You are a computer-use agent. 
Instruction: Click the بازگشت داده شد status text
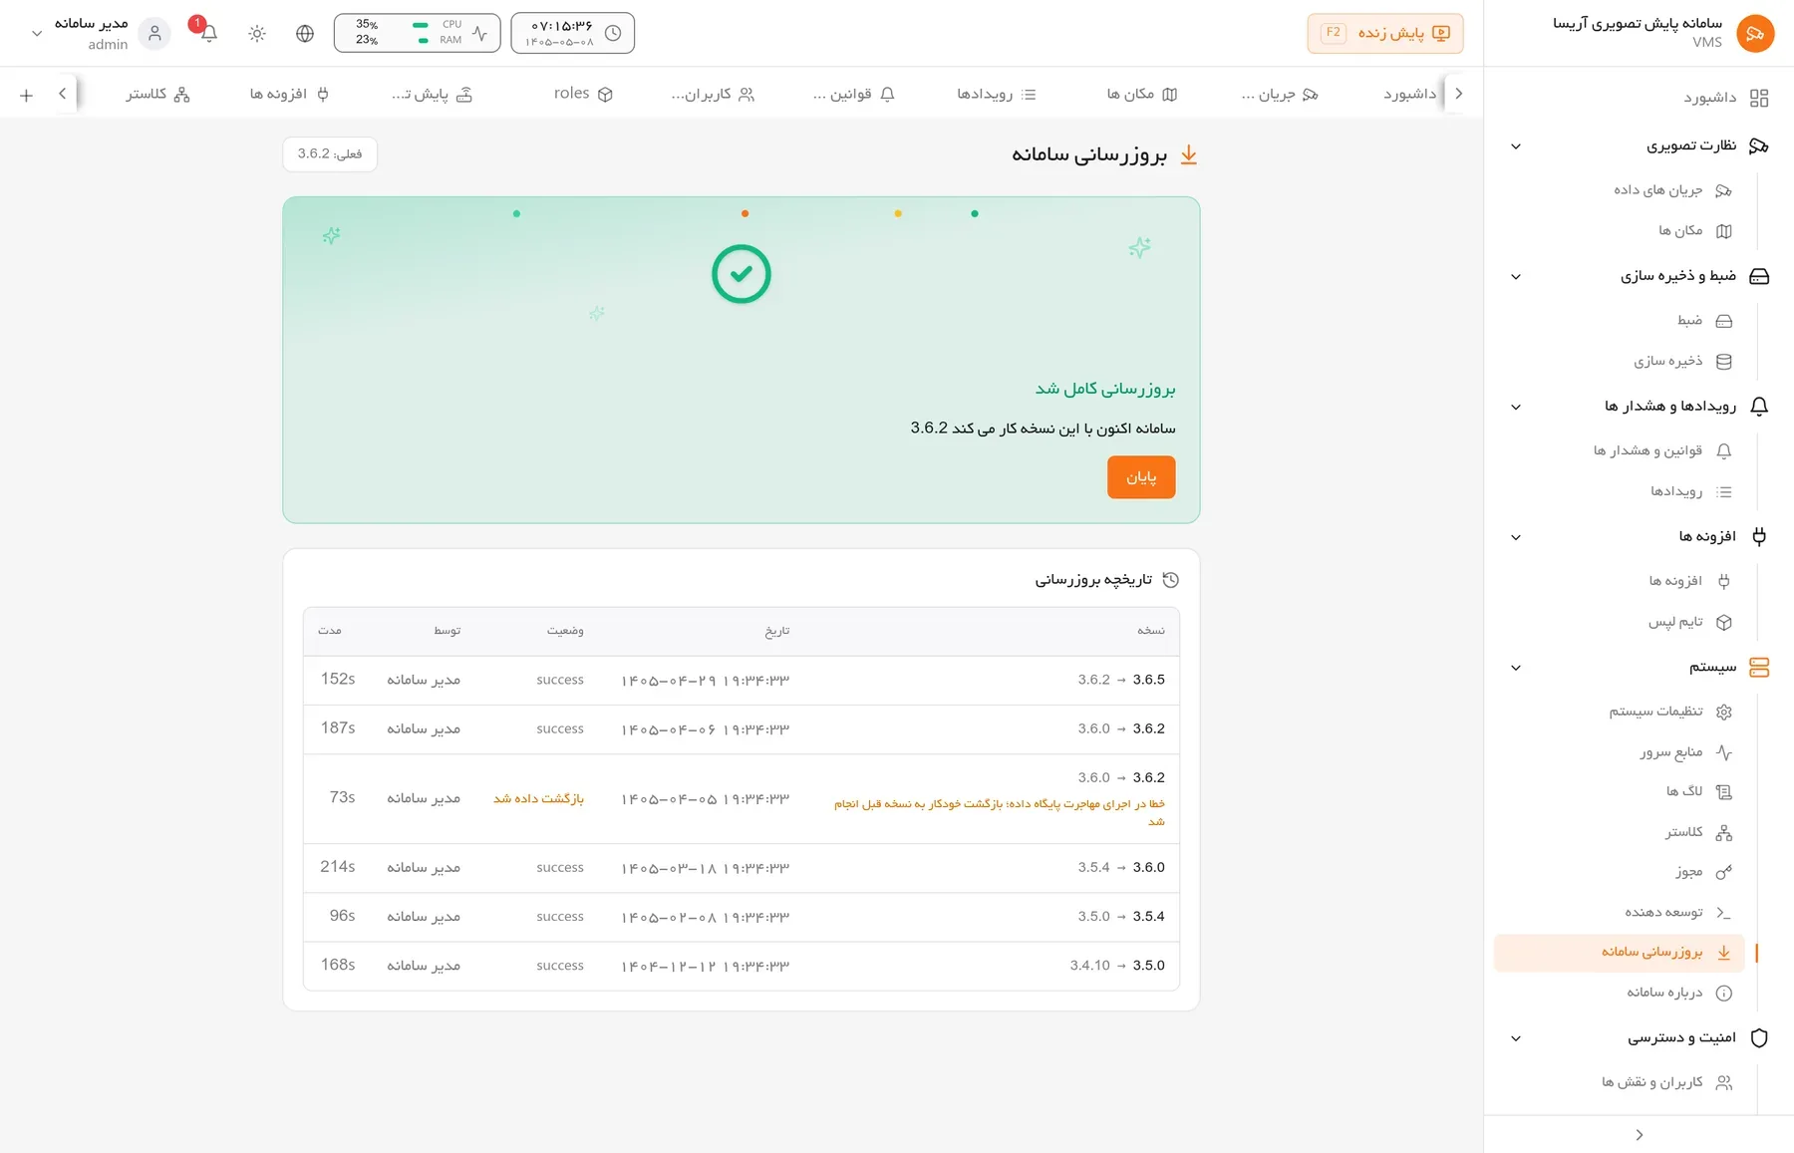[538, 799]
